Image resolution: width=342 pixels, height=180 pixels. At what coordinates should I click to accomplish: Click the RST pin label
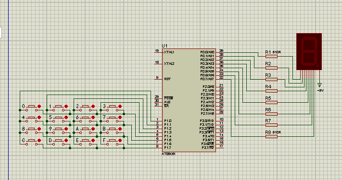coord(167,79)
